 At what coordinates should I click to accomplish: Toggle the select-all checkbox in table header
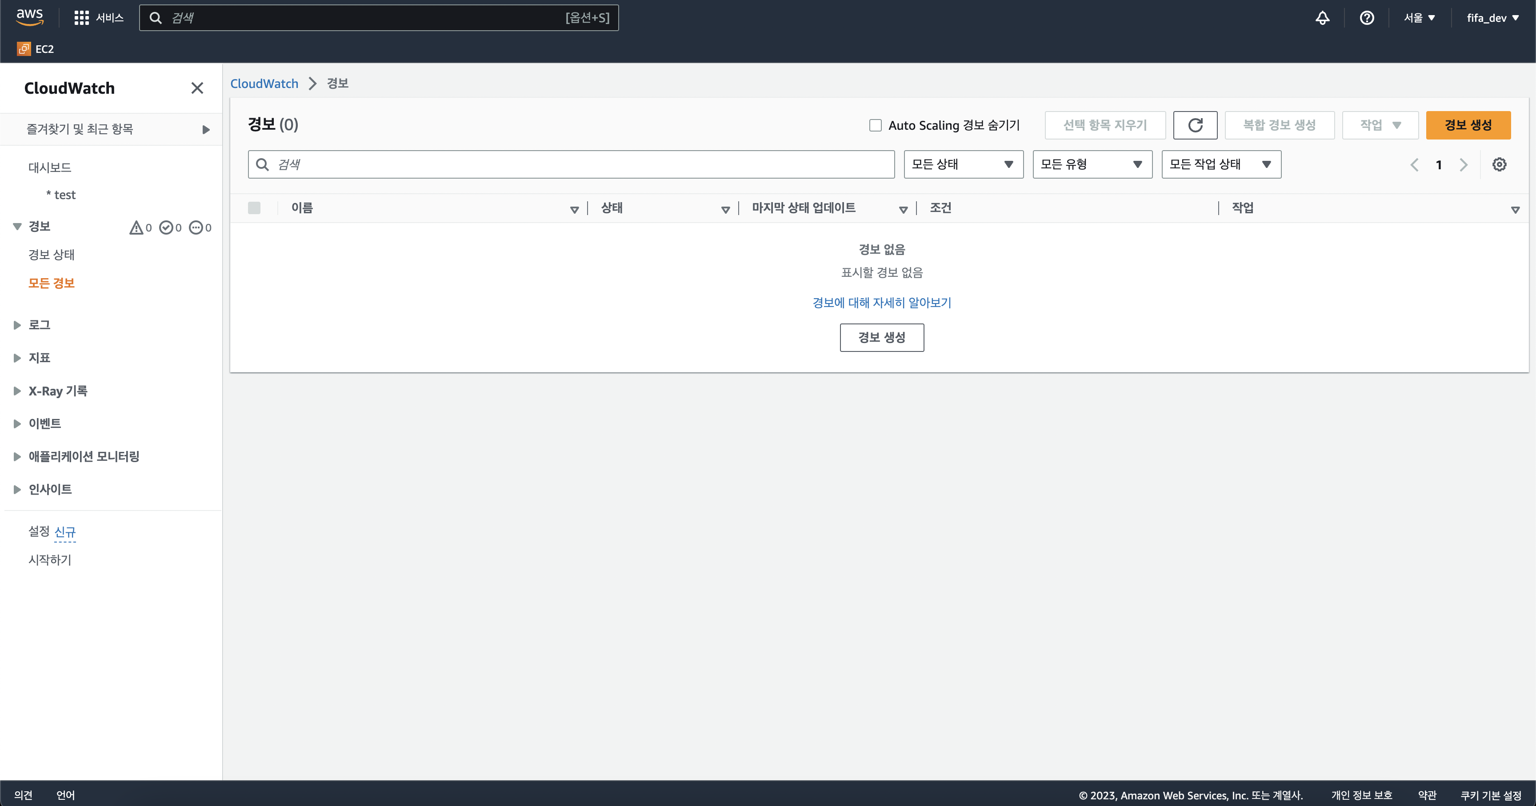coord(254,208)
